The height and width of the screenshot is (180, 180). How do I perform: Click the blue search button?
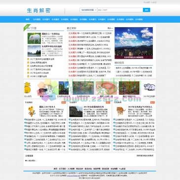(146, 10)
